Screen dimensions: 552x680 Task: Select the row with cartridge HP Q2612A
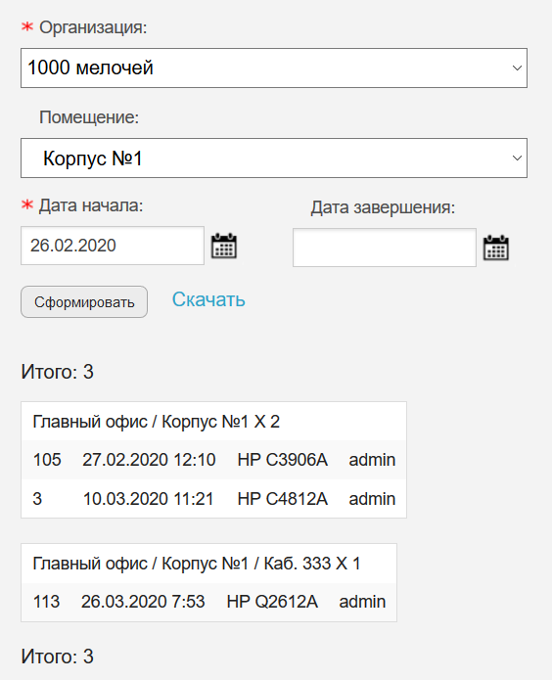208,602
